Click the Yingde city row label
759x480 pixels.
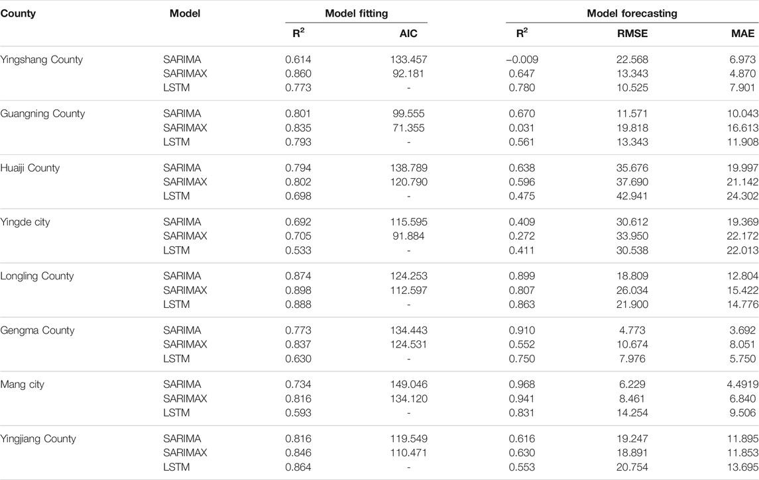25,222
